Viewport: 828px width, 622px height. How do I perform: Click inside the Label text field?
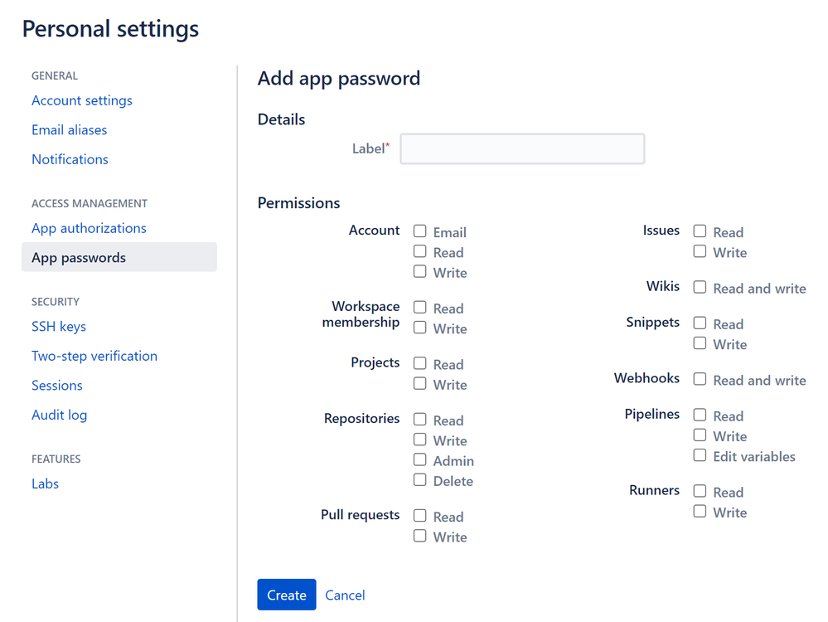(522, 148)
